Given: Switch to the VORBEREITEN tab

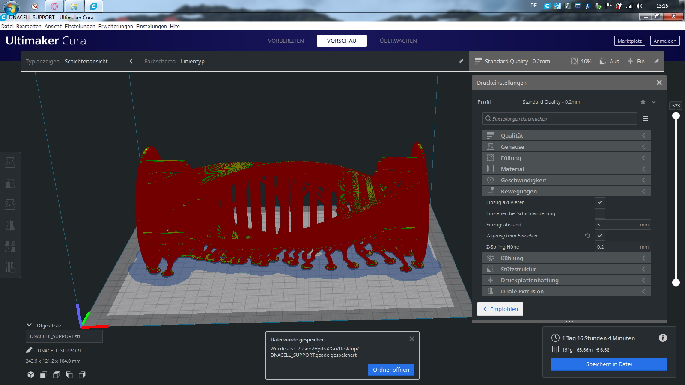Looking at the screenshot, I should click(286, 41).
